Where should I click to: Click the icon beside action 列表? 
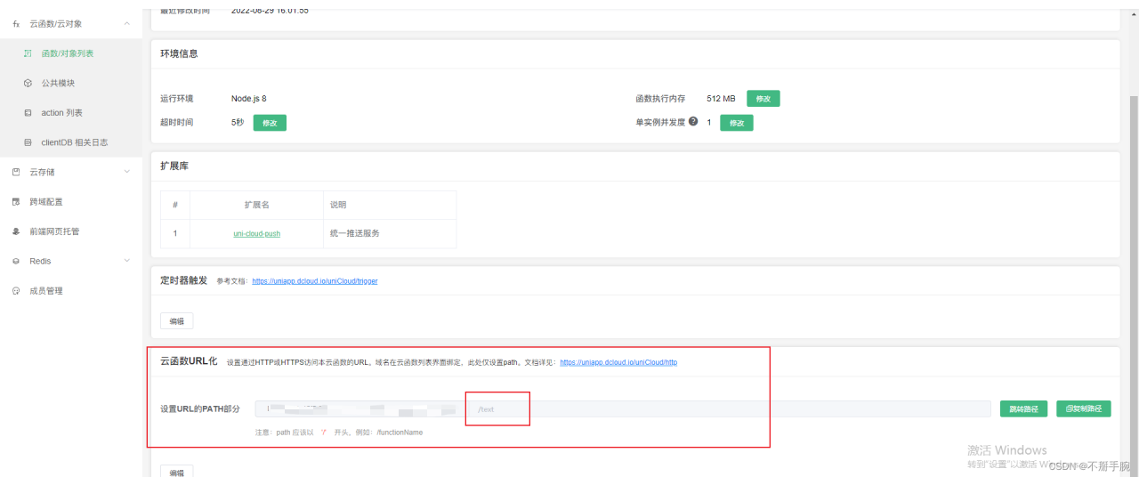tap(28, 113)
